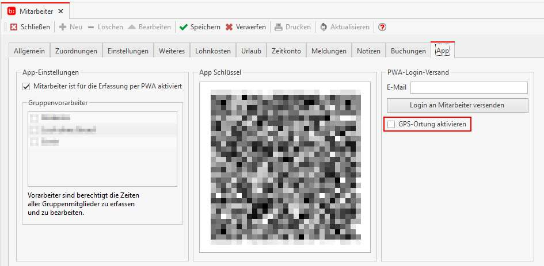Click the App Schlüssel QR code image
Viewport: 544px width, 266px height.
pos(286,167)
